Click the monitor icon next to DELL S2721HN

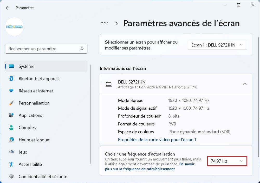[109, 84]
